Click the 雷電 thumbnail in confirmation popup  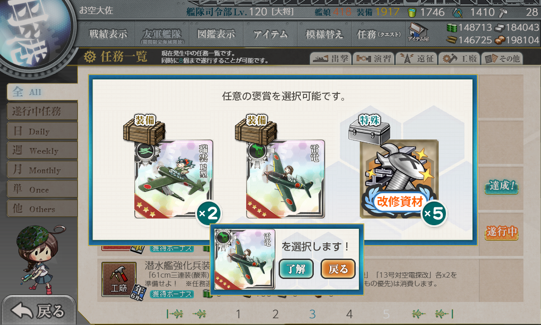click(x=245, y=259)
